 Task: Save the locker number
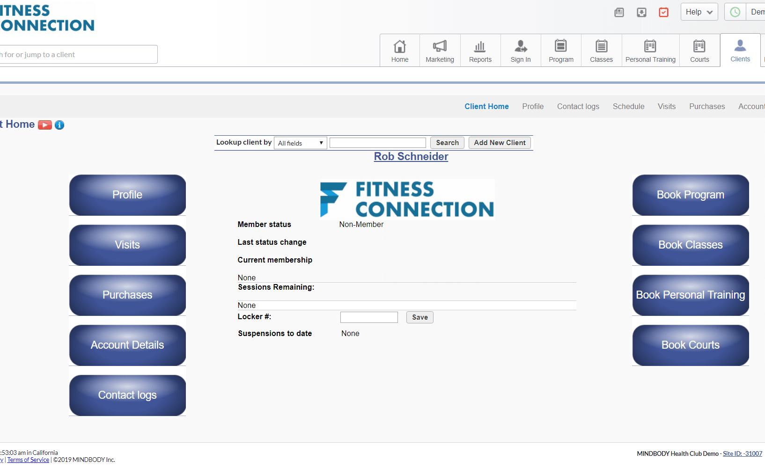419,317
